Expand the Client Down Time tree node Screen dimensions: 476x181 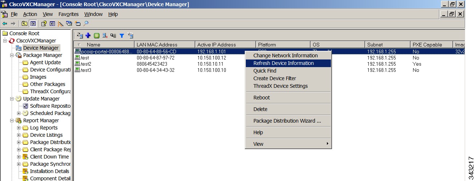pos(19,157)
